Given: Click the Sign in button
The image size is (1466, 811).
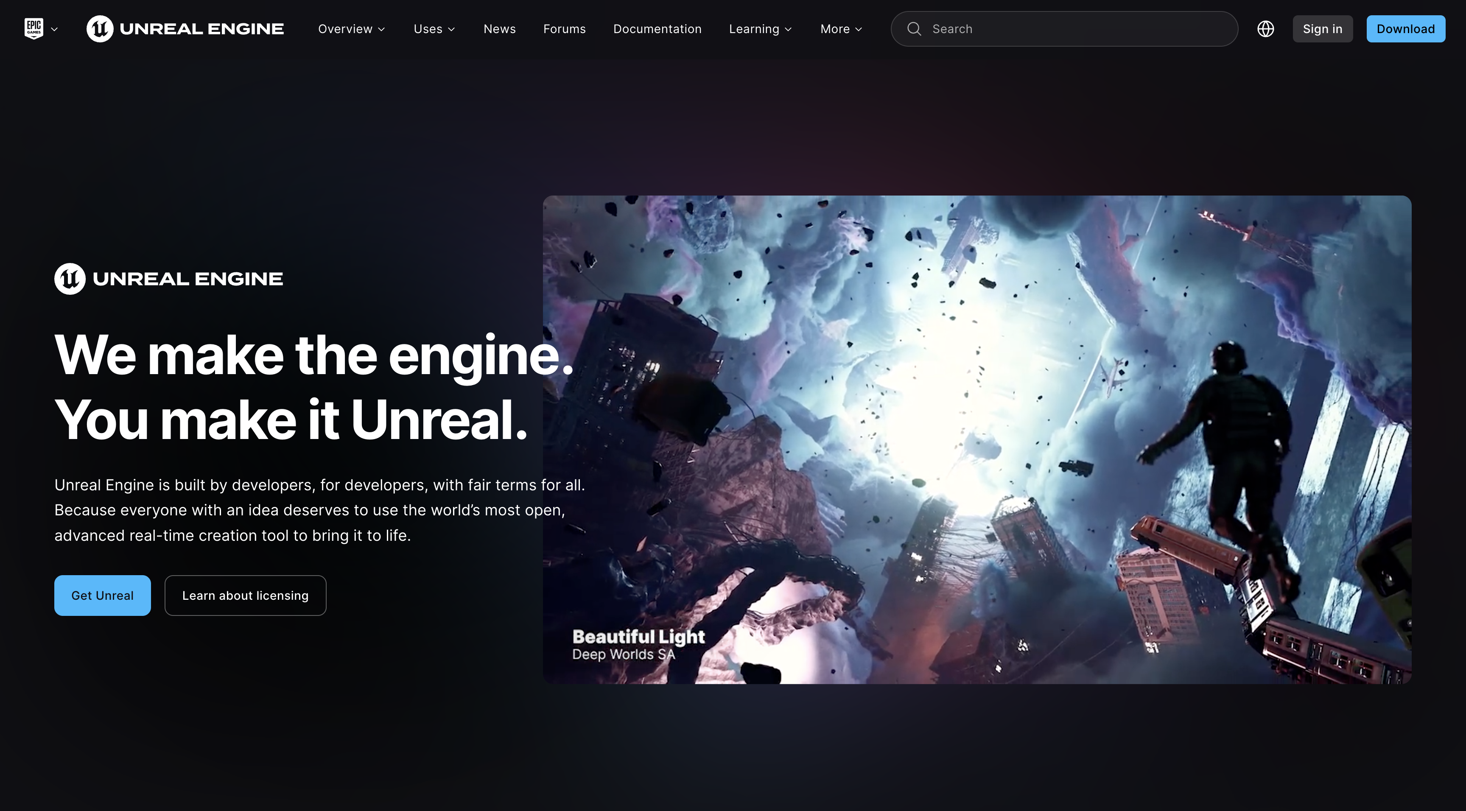Looking at the screenshot, I should (1323, 29).
